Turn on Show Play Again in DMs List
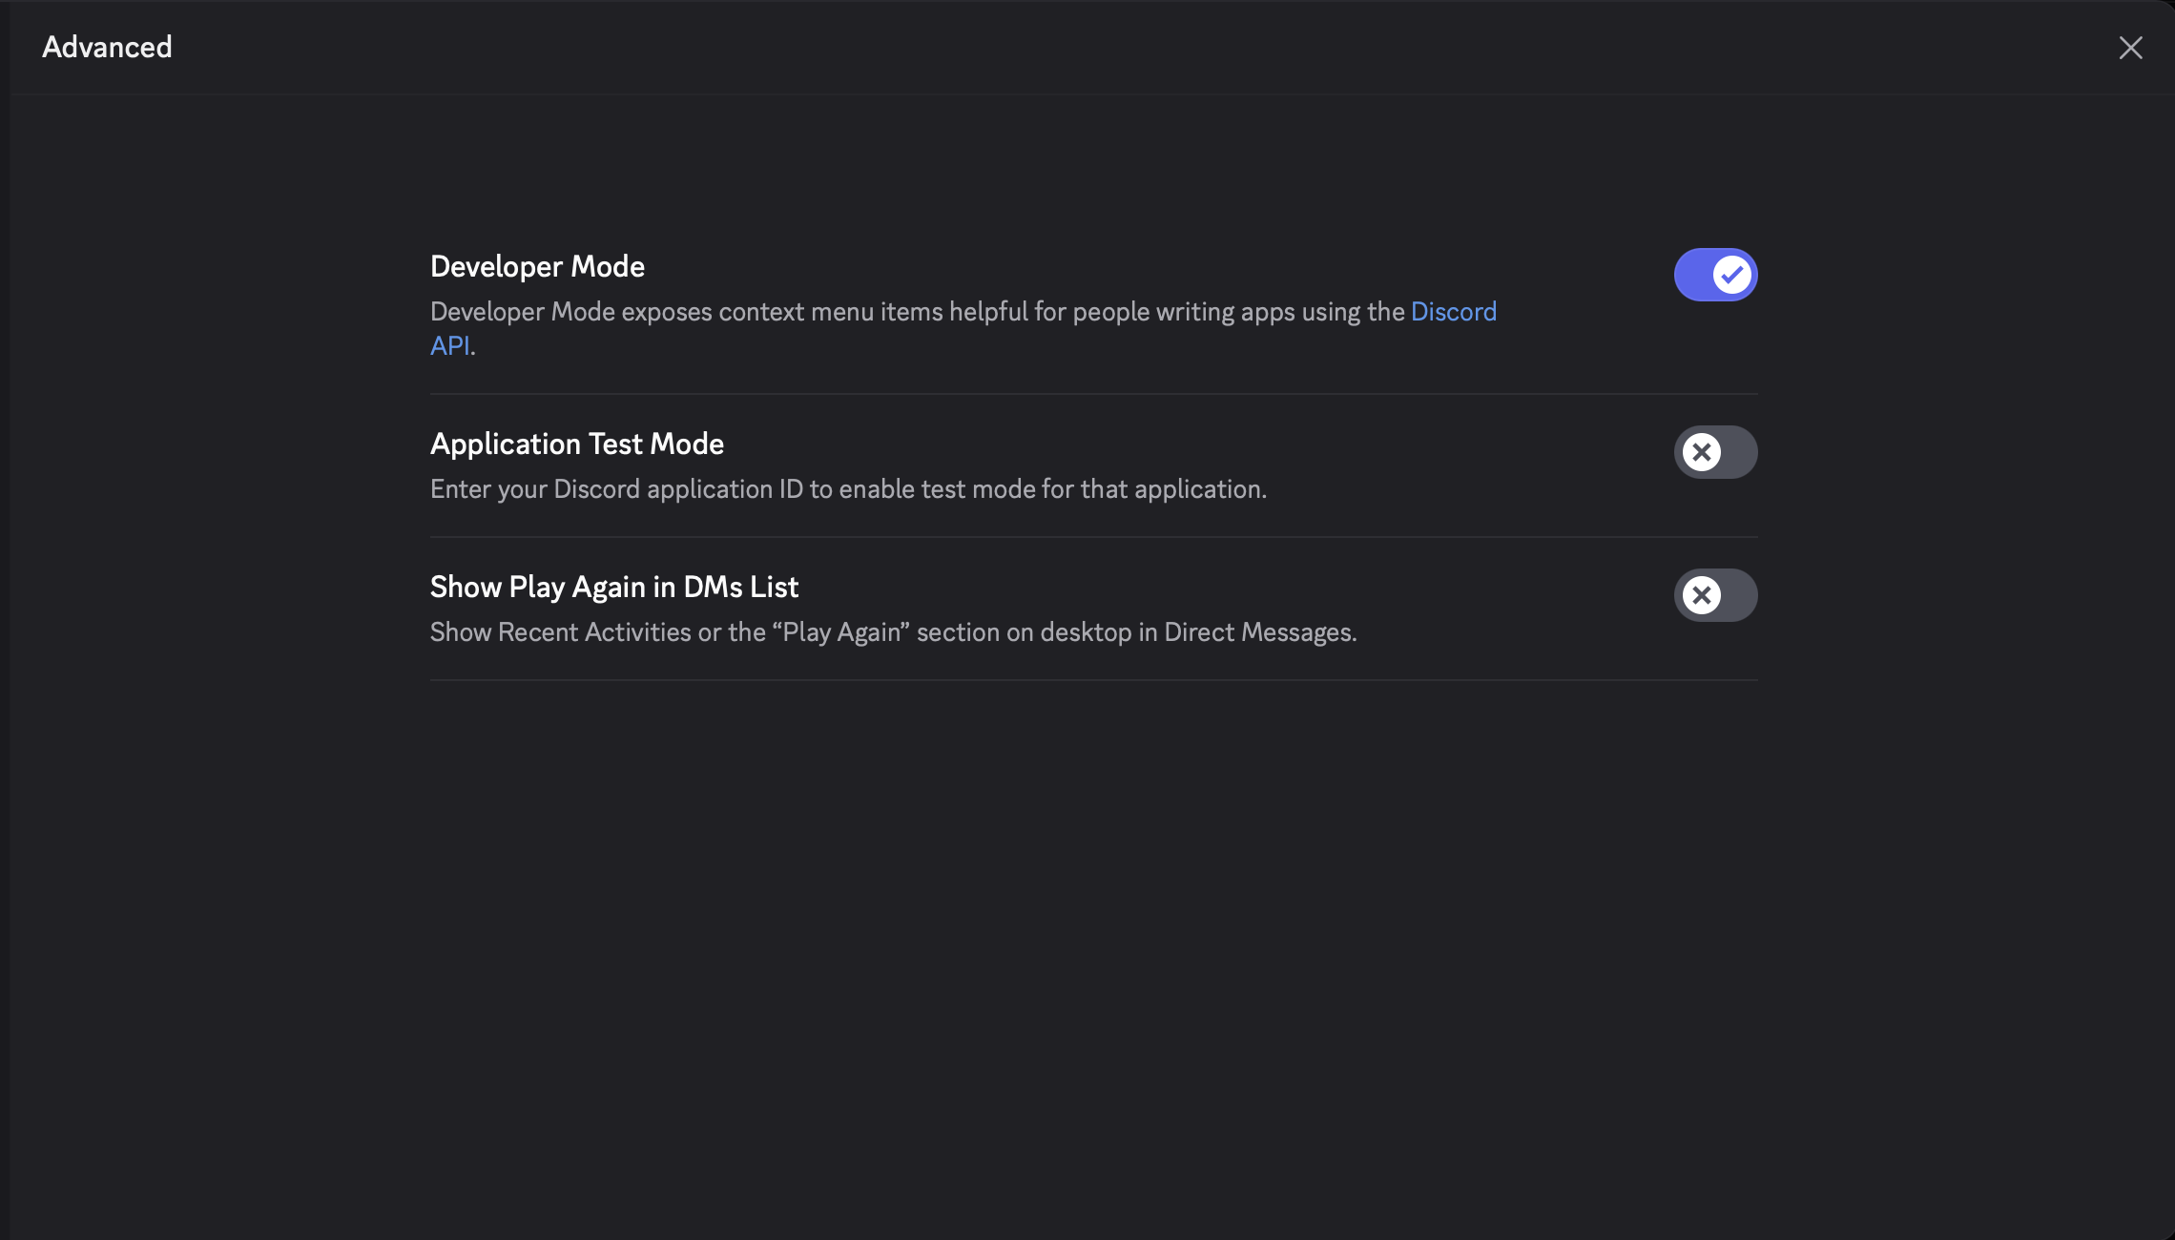The height and width of the screenshot is (1240, 2175). point(1715,595)
